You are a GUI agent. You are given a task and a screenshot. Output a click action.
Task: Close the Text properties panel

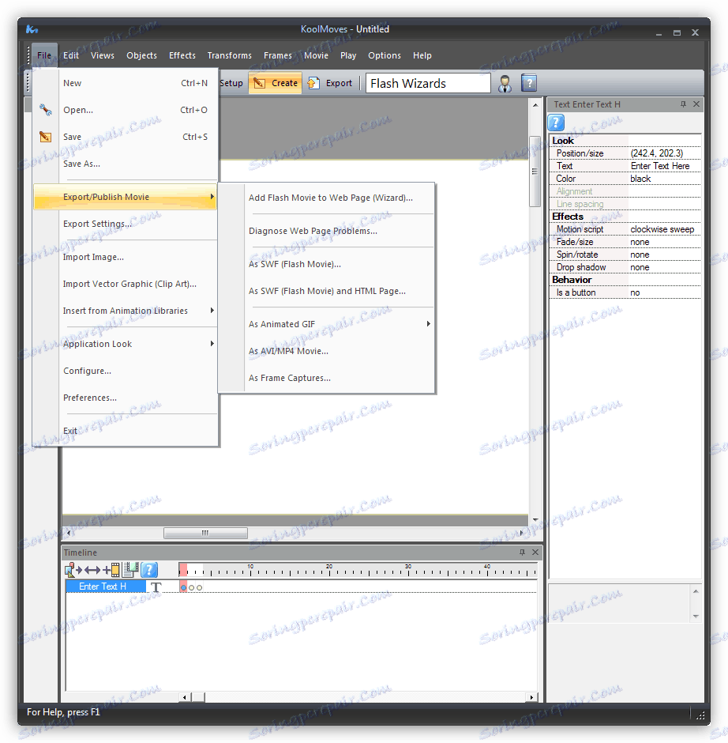coord(696,104)
